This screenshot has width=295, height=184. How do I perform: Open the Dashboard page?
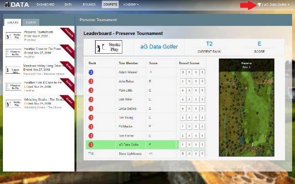pos(46,4)
